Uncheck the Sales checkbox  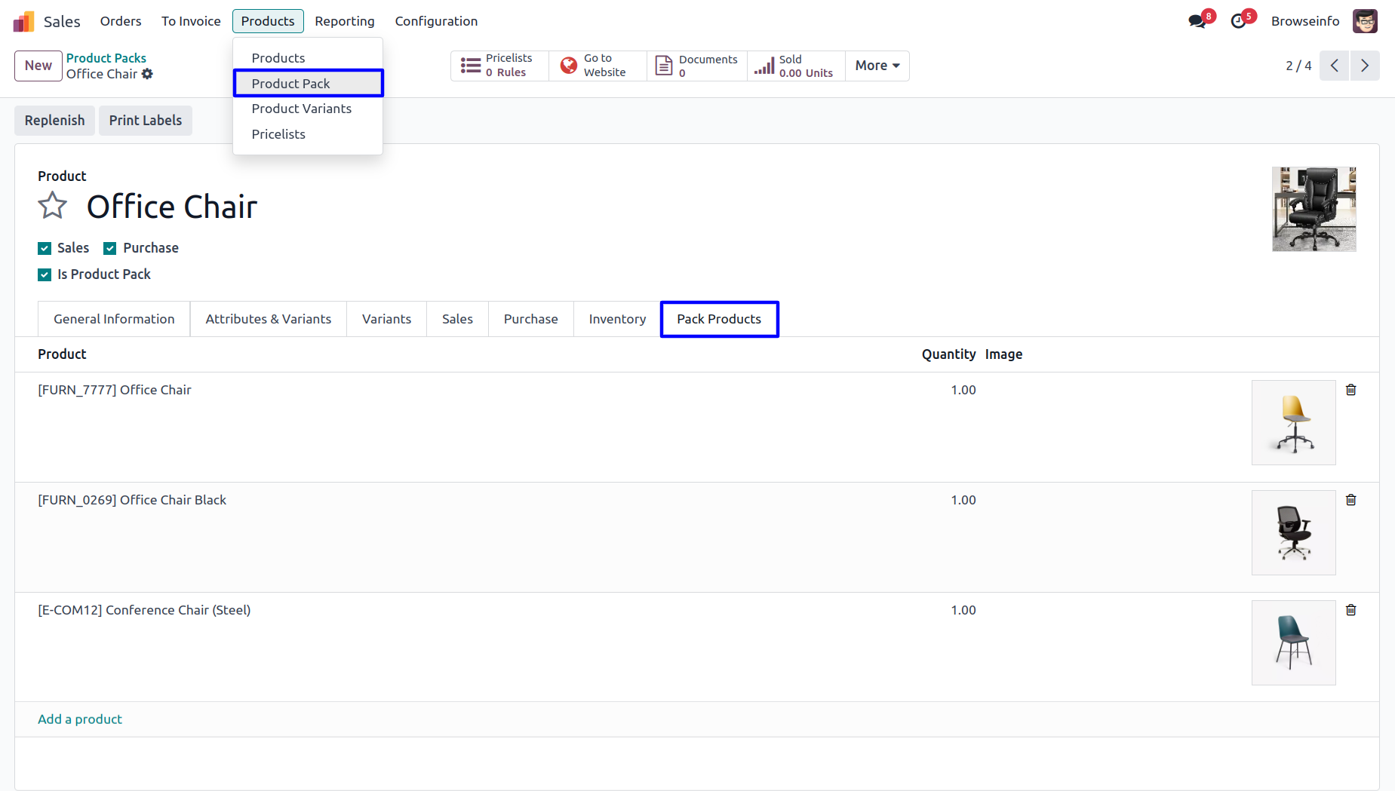[45, 249]
